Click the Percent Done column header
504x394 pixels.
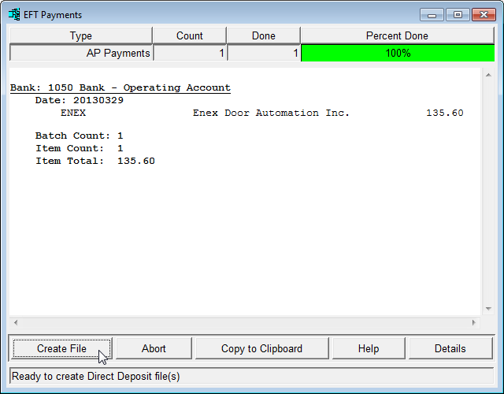tap(397, 35)
